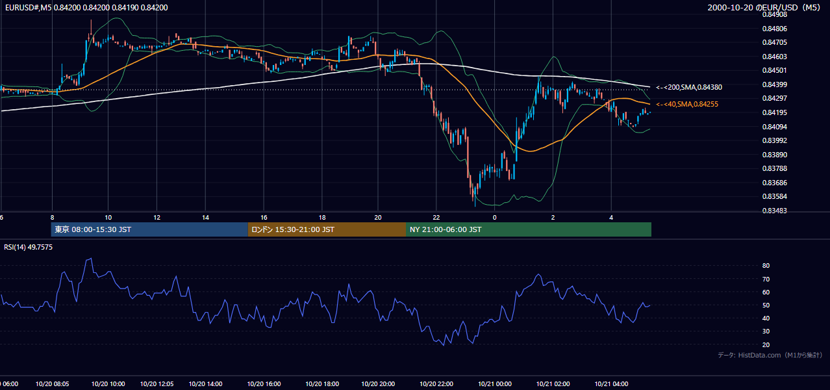Screen dimensions: 830x390
Task: Click hour label 16 under price chart
Action: (x=264, y=217)
